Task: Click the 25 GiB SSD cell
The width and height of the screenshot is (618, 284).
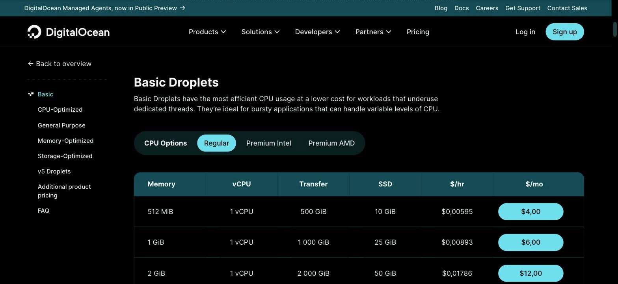Action: click(385, 242)
